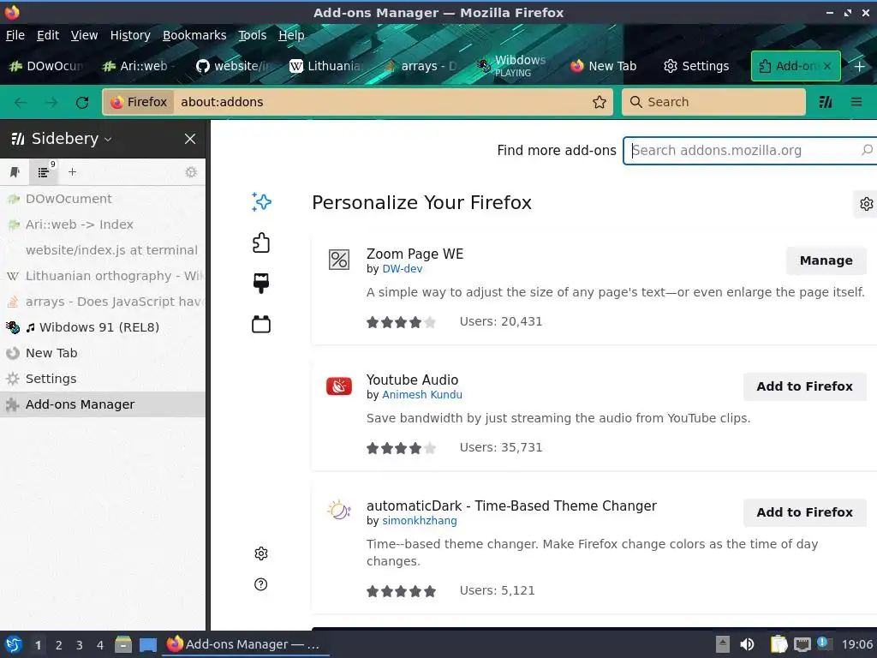Select New Tab entry in Sidebery

coord(103,353)
